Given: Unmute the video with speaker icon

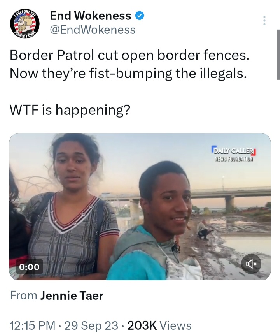Looking at the screenshot, I should pos(251,264).
